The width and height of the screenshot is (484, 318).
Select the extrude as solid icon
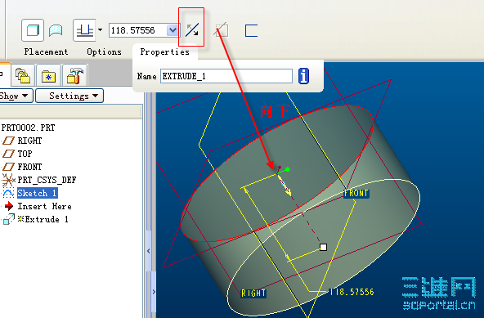click(33, 30)
